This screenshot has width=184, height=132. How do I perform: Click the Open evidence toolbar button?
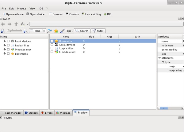[13, 14]
